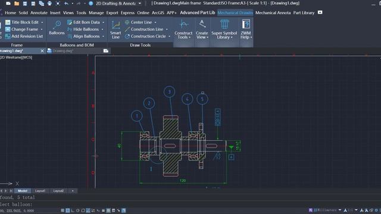The height and width of the screenshot is (214, 381).
Task: Click balloon number 3 in the drawing
Action: [x=169, y=92]
